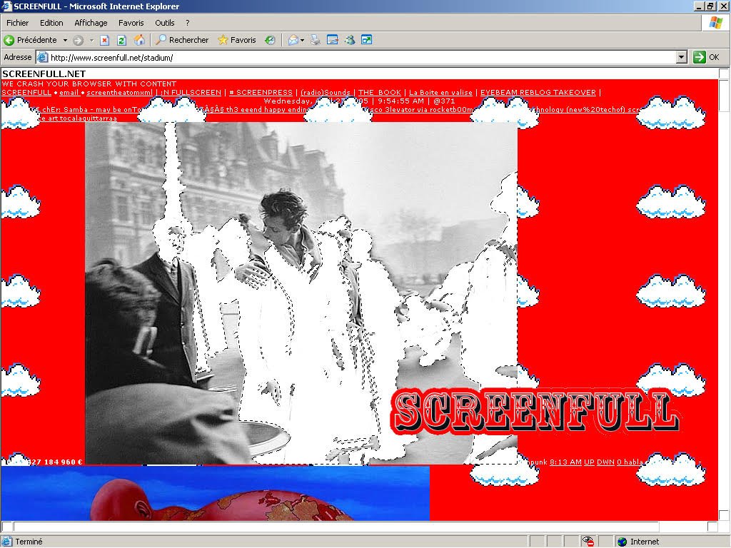Click the '27 184 960 €' counter text
731x548 pixels.
[57, 462]
